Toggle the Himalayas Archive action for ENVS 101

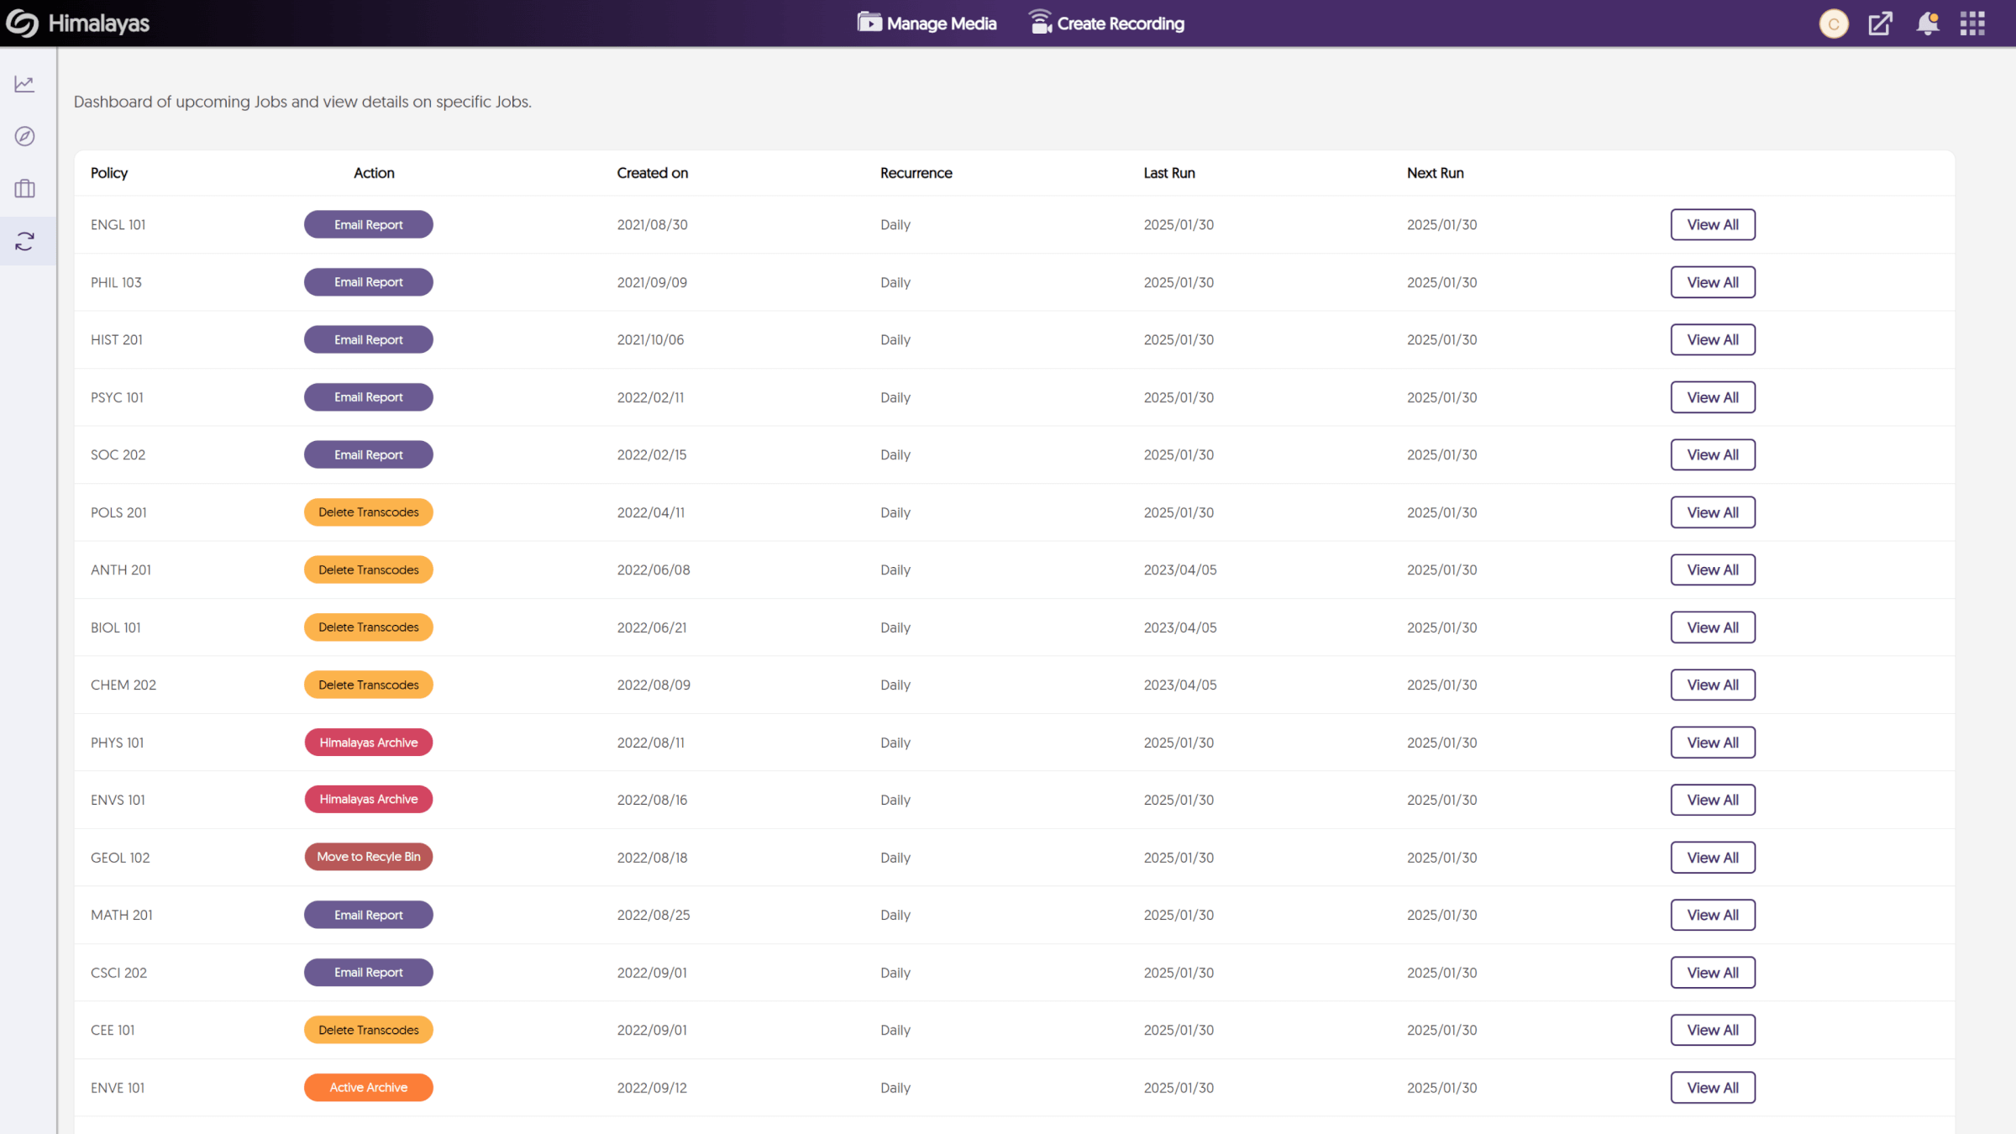(367, 799)
